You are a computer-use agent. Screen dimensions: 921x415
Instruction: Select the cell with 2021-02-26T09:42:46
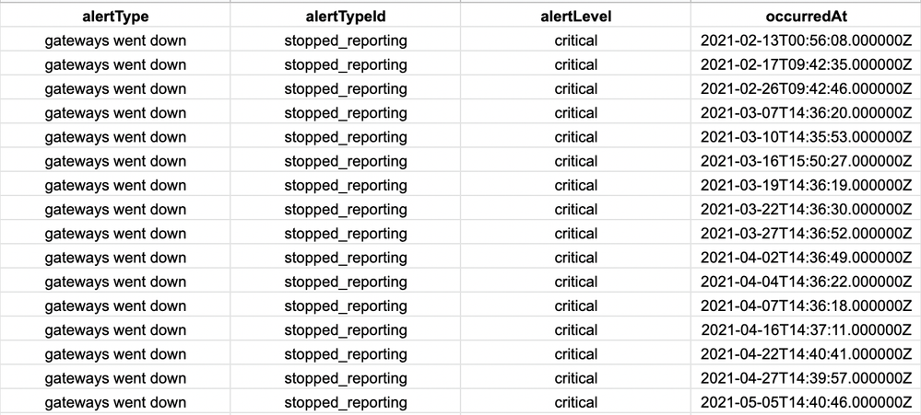coord(805,89)
